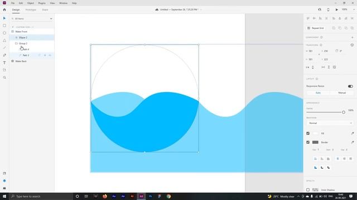The image size is (357, 200).
Task: Open the Plugins panel icon
Action: click(4, 188)
